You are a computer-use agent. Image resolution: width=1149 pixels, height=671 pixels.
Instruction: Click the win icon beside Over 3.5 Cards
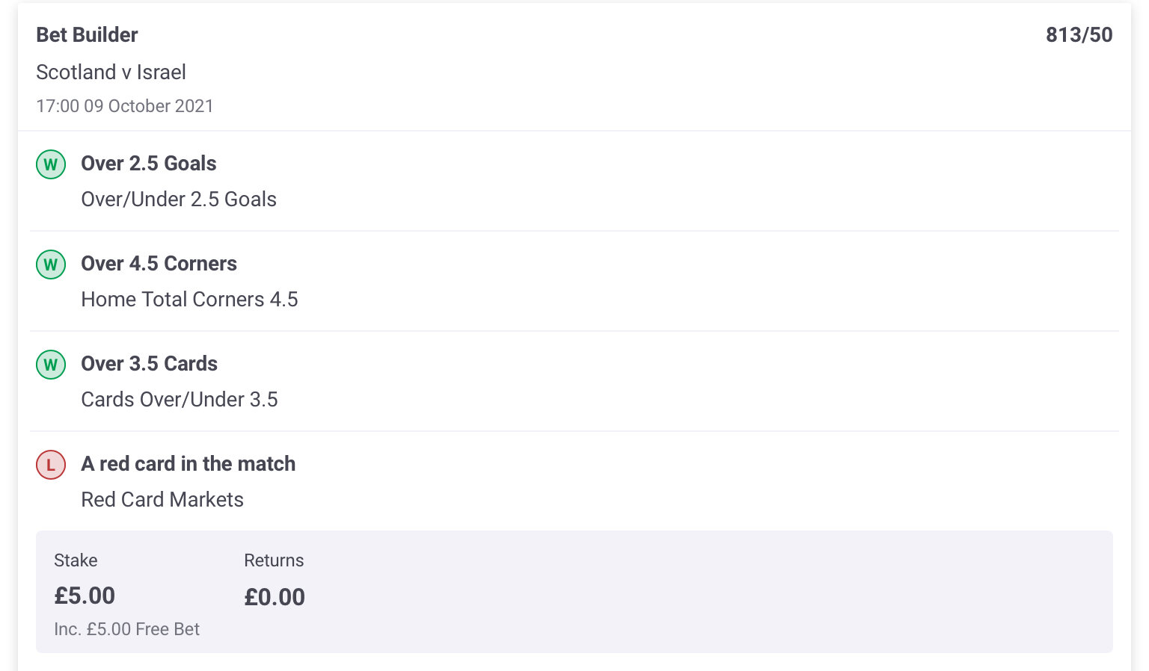tap(51, 365)
